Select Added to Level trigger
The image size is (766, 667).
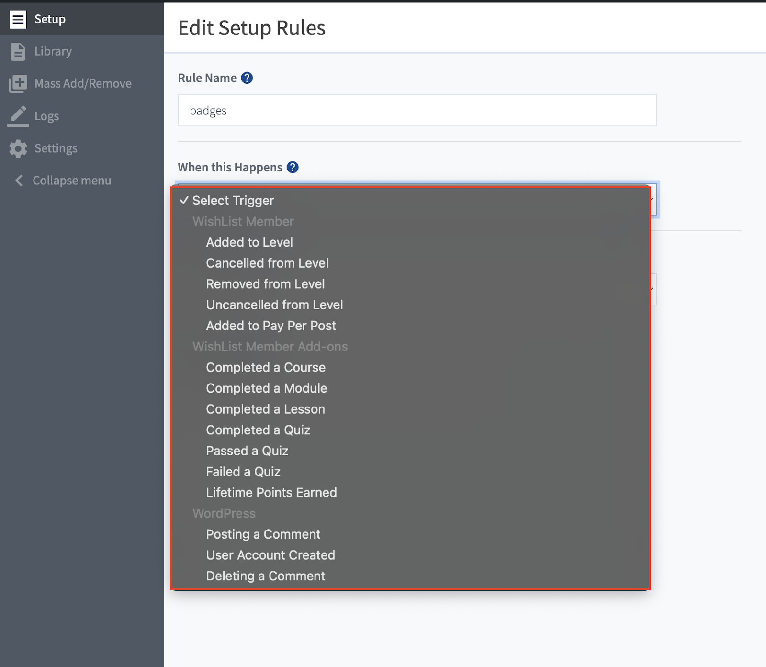[410, 242]
